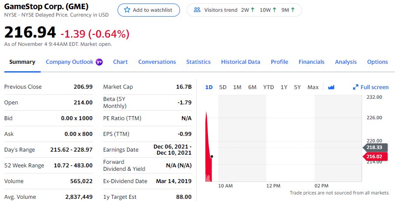Screen dimensions: 395x201
Task: Click the Visitors trend label
Action: (221, 10)
